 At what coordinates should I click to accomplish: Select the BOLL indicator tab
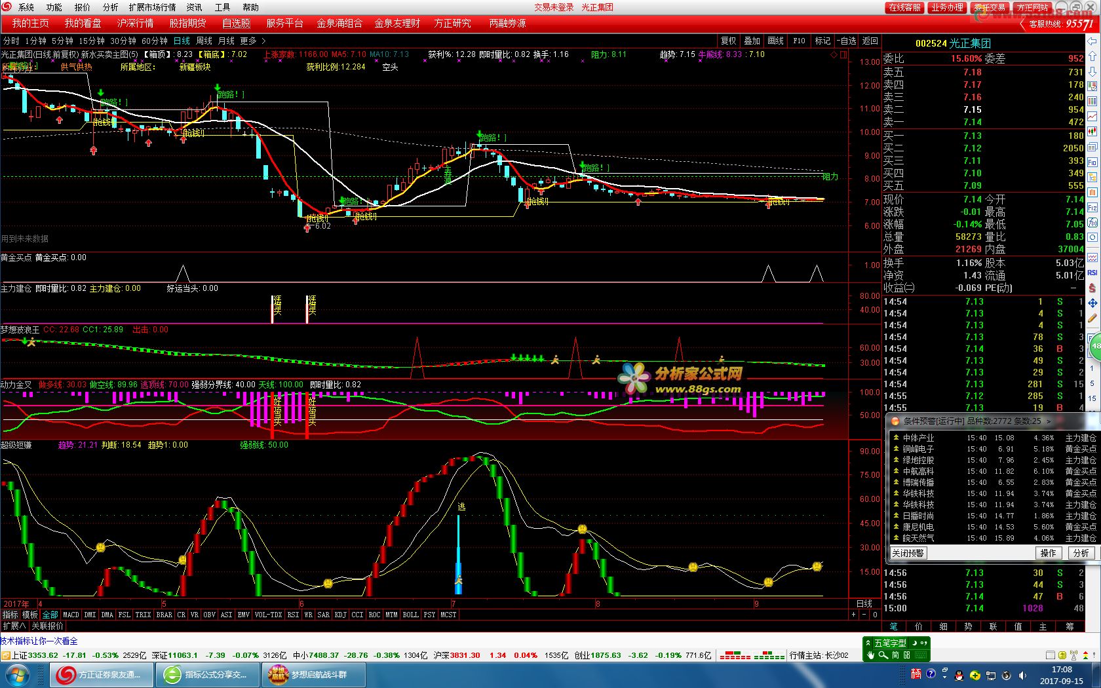coord(410,615)
